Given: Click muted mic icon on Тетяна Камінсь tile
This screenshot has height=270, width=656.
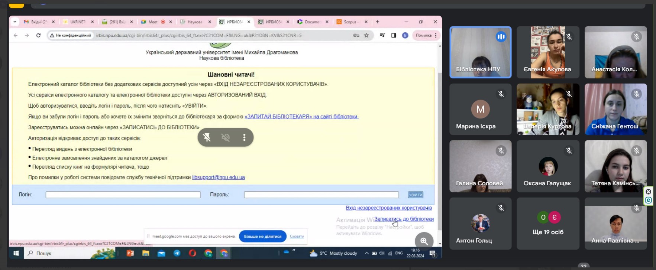Looking at the screenshot, I should [x=637, y=151].
